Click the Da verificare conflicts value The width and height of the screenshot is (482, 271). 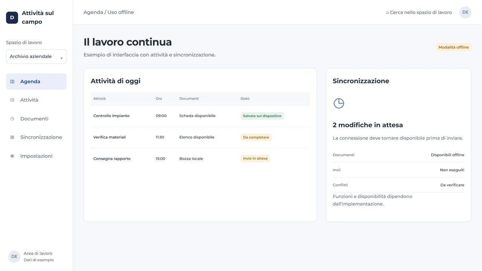(452, 185)
